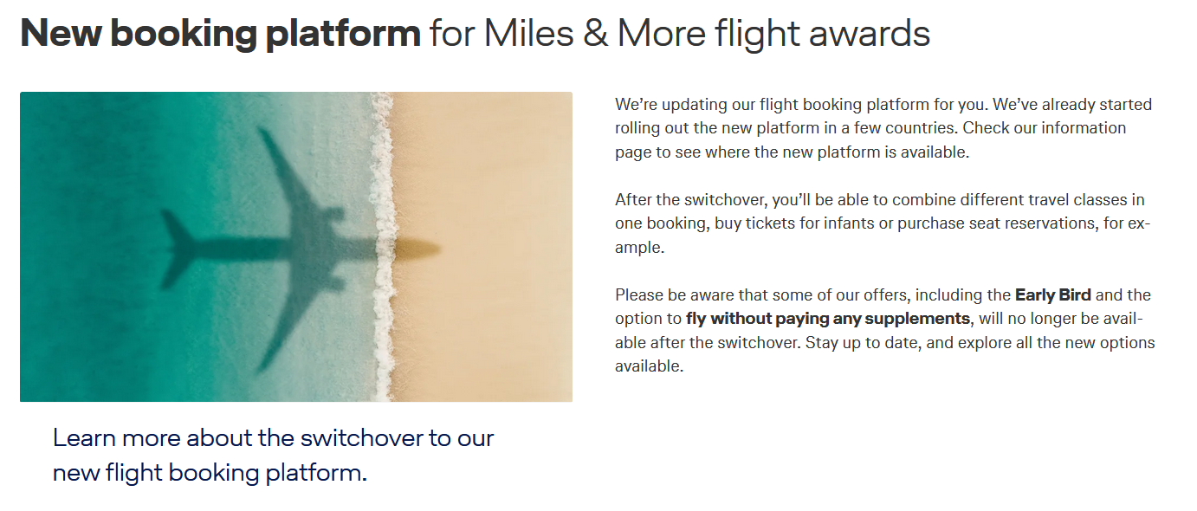Click the bold "New booking platform" heading text
Screen dimensions: 1197x511
click(x=220, y=34)
